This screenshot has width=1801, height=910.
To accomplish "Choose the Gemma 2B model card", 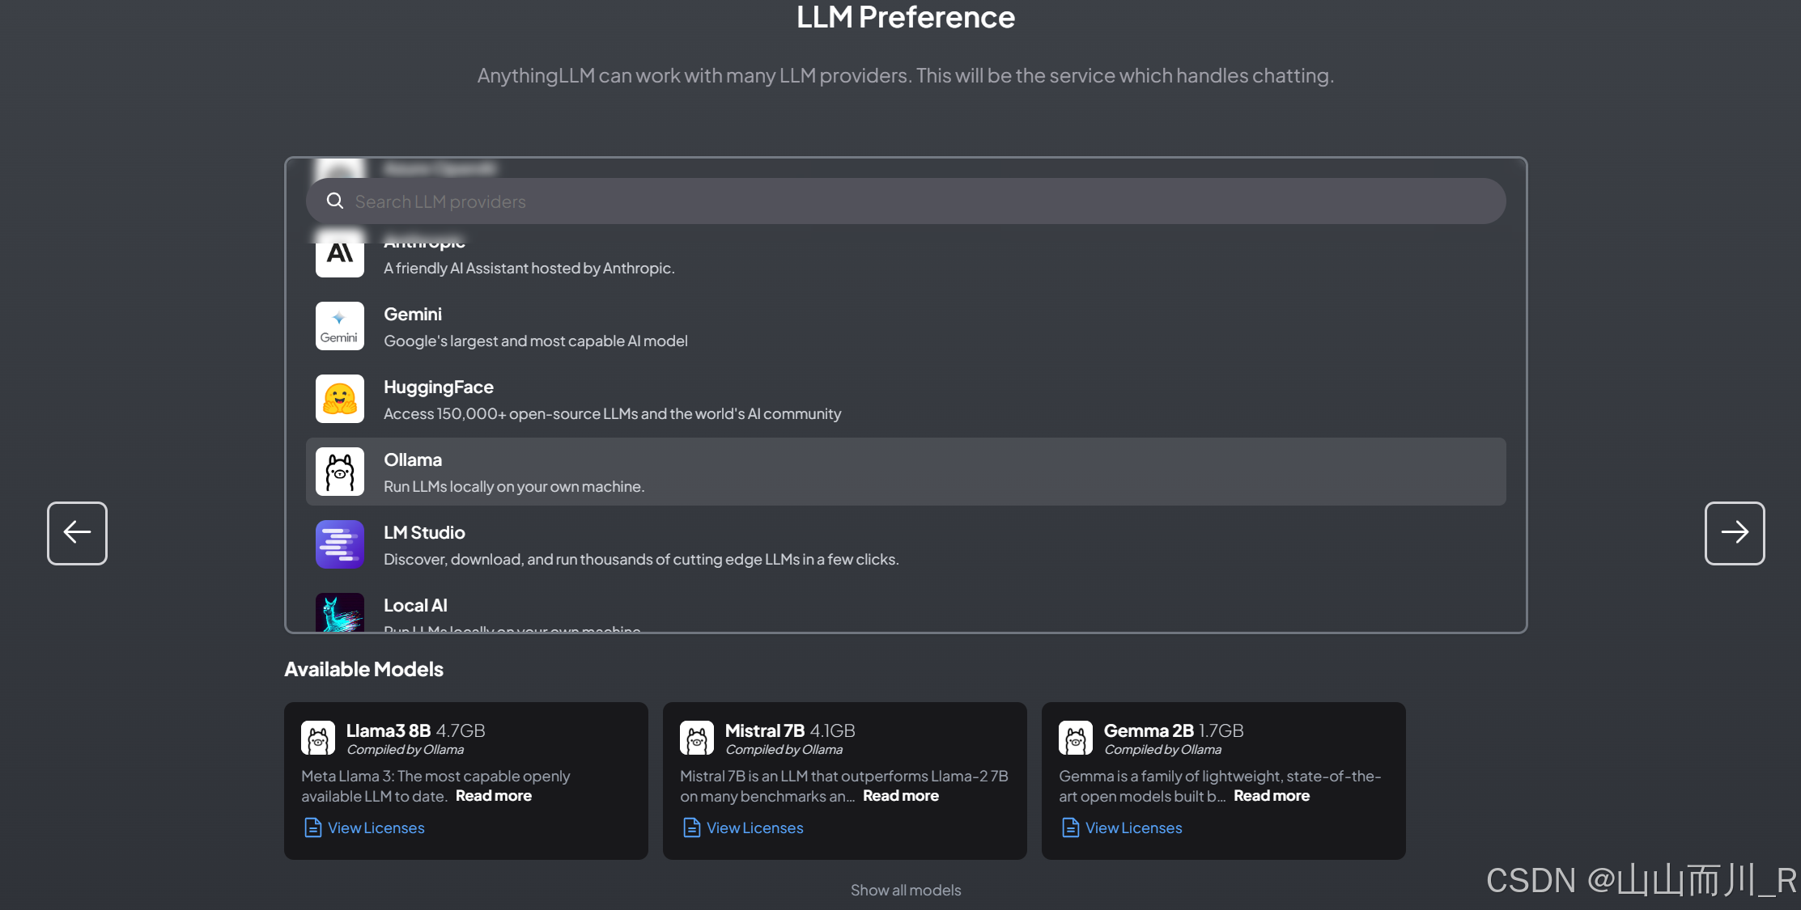I will (x=1223, y=781).
